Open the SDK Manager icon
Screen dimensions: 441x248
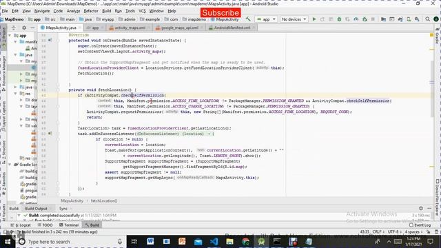pyautogui.click(x=417, y=19)
